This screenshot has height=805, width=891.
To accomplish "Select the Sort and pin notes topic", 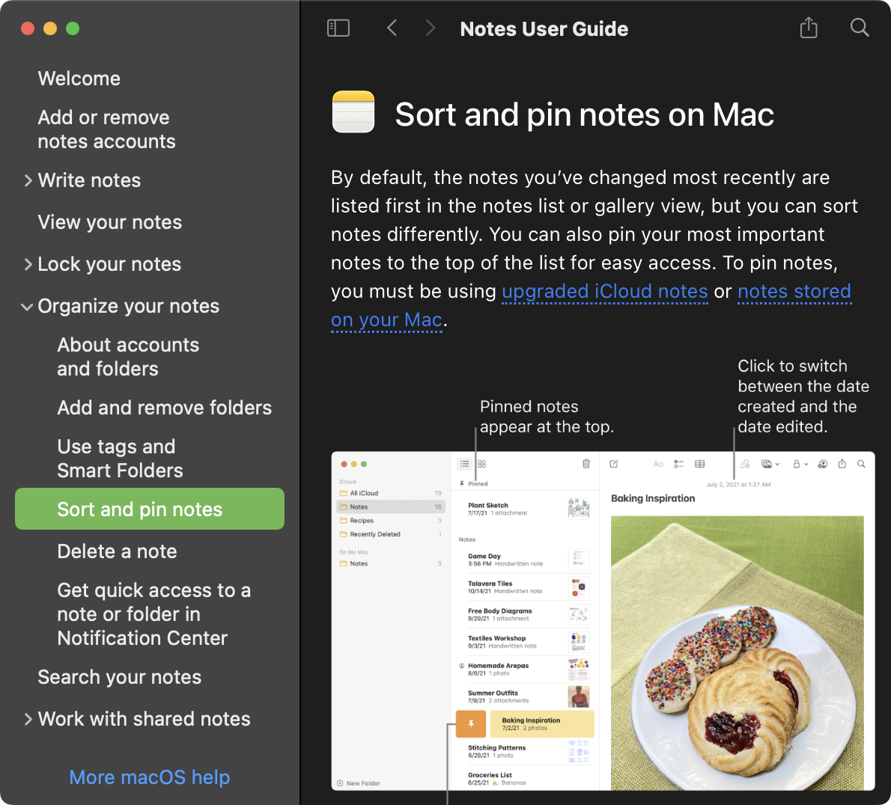I will [150, 509].
